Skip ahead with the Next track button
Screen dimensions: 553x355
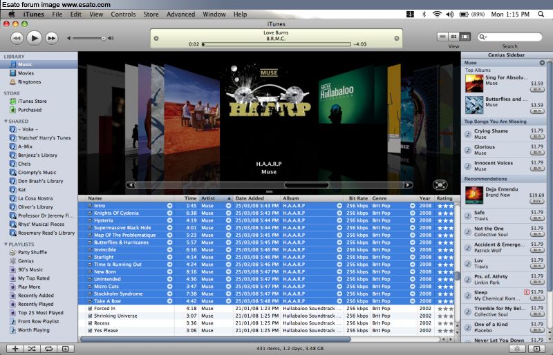pos(51,38)
